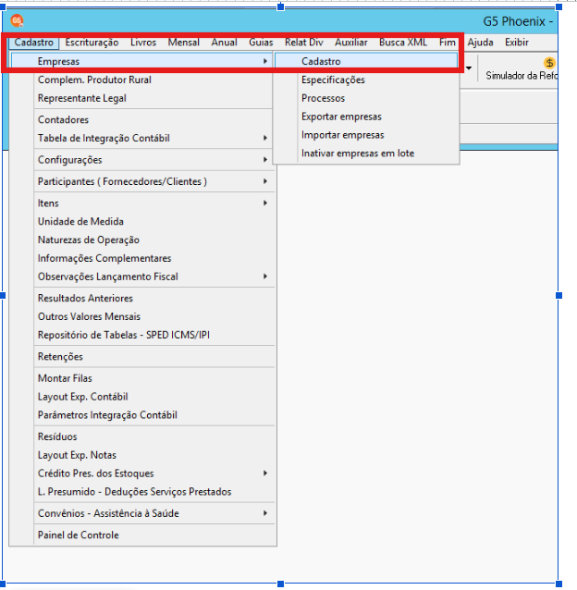Image resolution: width=577 pixels, height=590 pixels.
Task: Select Resultados Anteriores
Action: [141, 299]
